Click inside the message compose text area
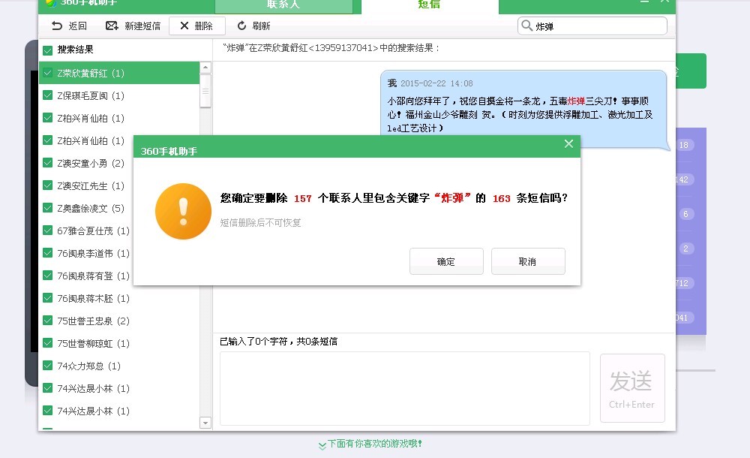Image resolution: width=750 pixels, height=458 pixels. pos(405,388)
